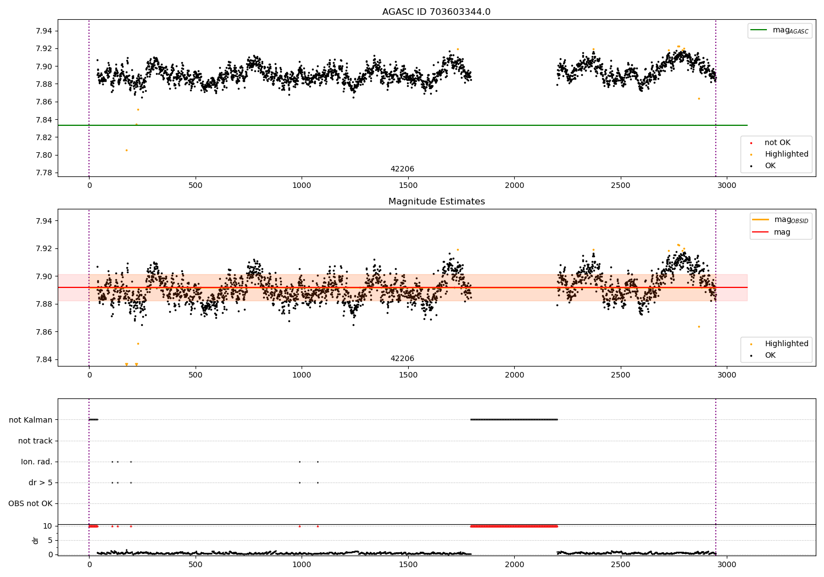This screenshot has width=824, height=577.
Task: Click the 'not Kalman' y-axis label
Action: (31, 420)
